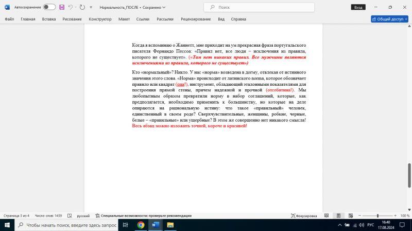The height and width of the screenshot is (231, 412).
Task: Click the Поиск search field
Action: coord(245,7)
